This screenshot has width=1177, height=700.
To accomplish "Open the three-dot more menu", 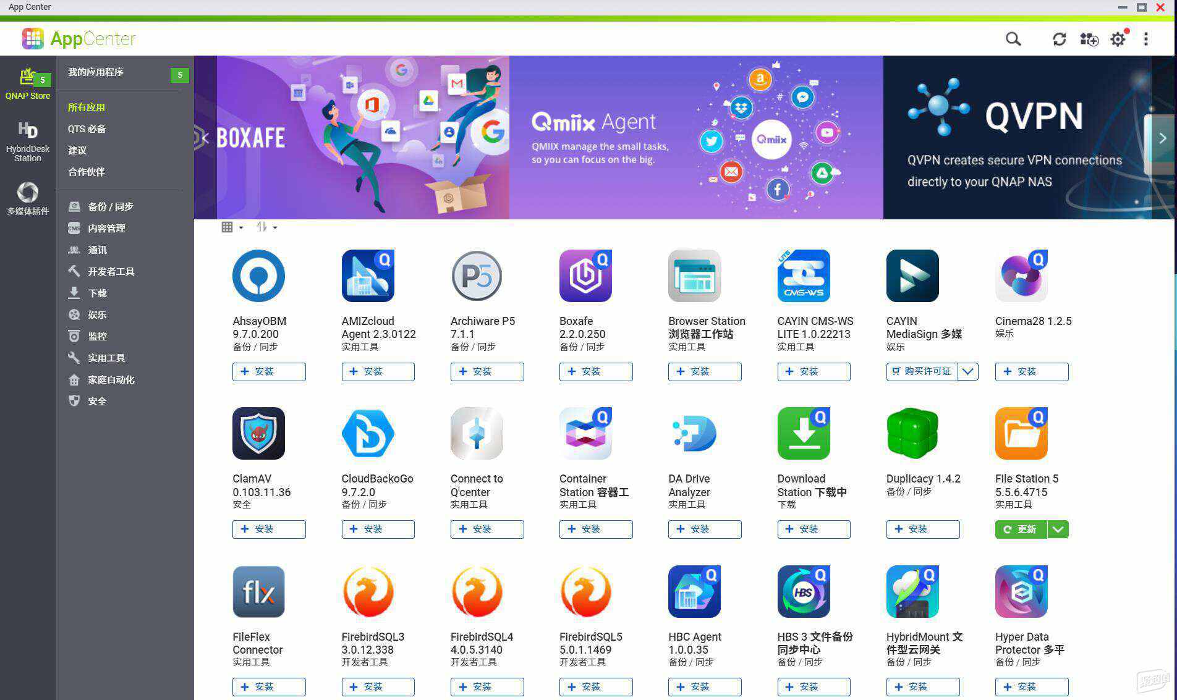I will coord(1145,39).
